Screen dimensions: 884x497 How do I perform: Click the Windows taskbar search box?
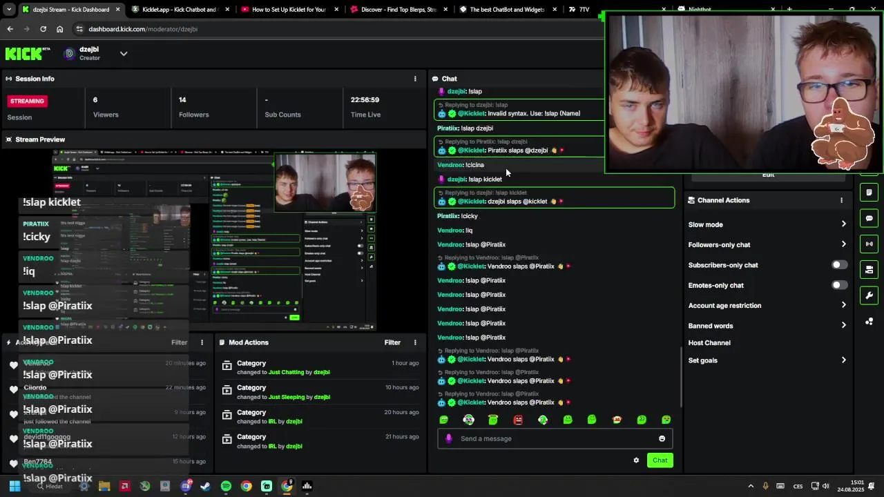click(54, 486)
